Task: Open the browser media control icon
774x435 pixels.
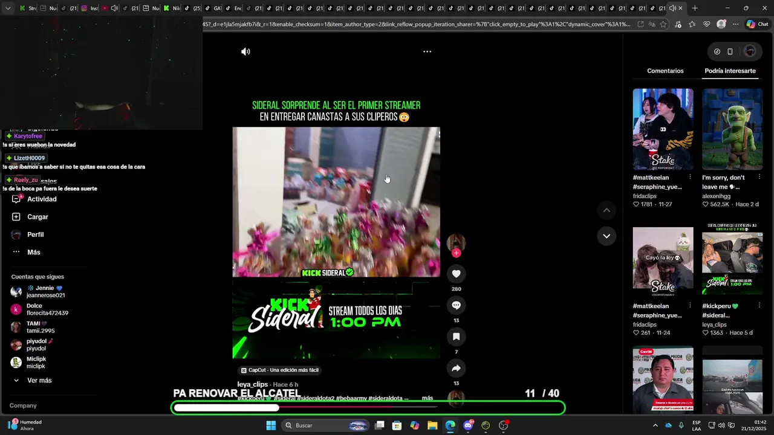Action: click(x=677, y=24)
